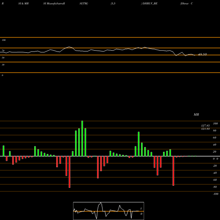Click the tallest green MR histogram bar
The image size is (220, 220).
click(x=82, y=139)
